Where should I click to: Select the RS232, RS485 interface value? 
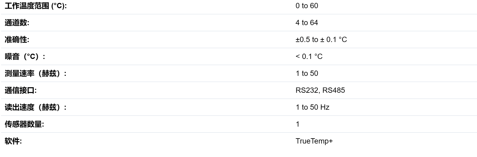[x=320, y=90]
